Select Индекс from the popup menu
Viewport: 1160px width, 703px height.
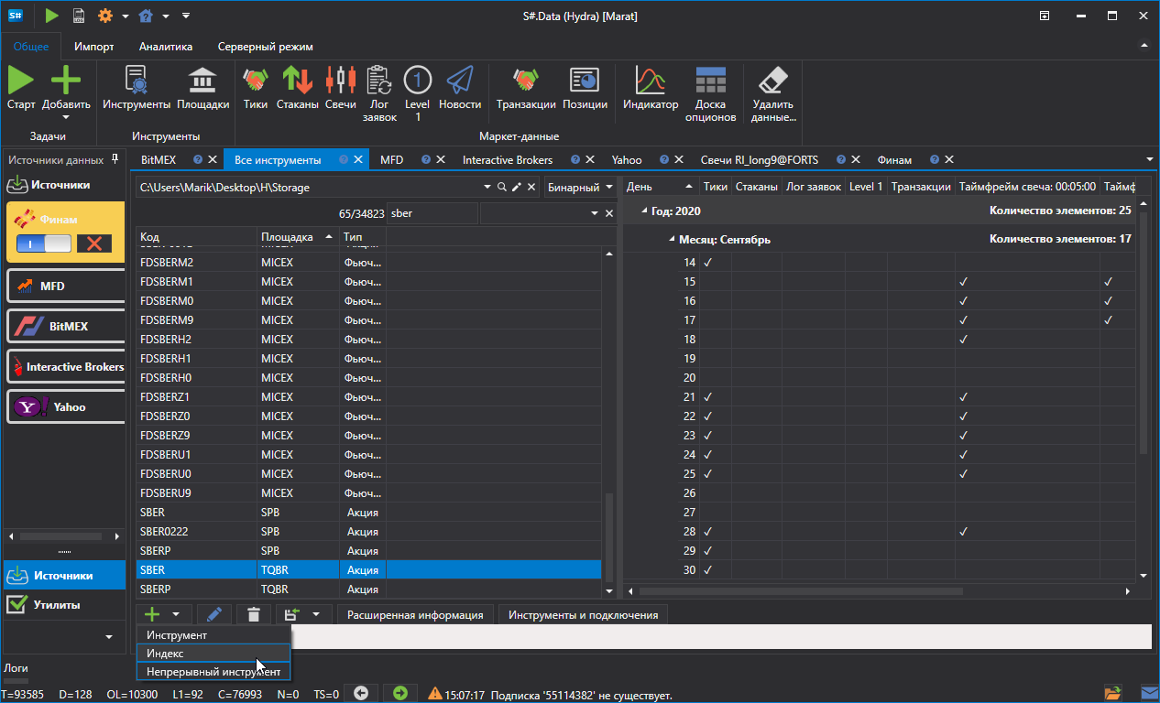[x=213, y=654]
